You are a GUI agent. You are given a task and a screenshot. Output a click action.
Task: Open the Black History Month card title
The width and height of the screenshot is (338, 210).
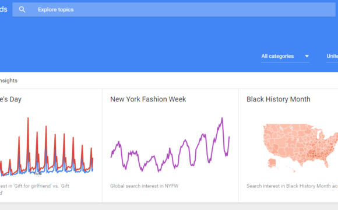coord(279,99)
